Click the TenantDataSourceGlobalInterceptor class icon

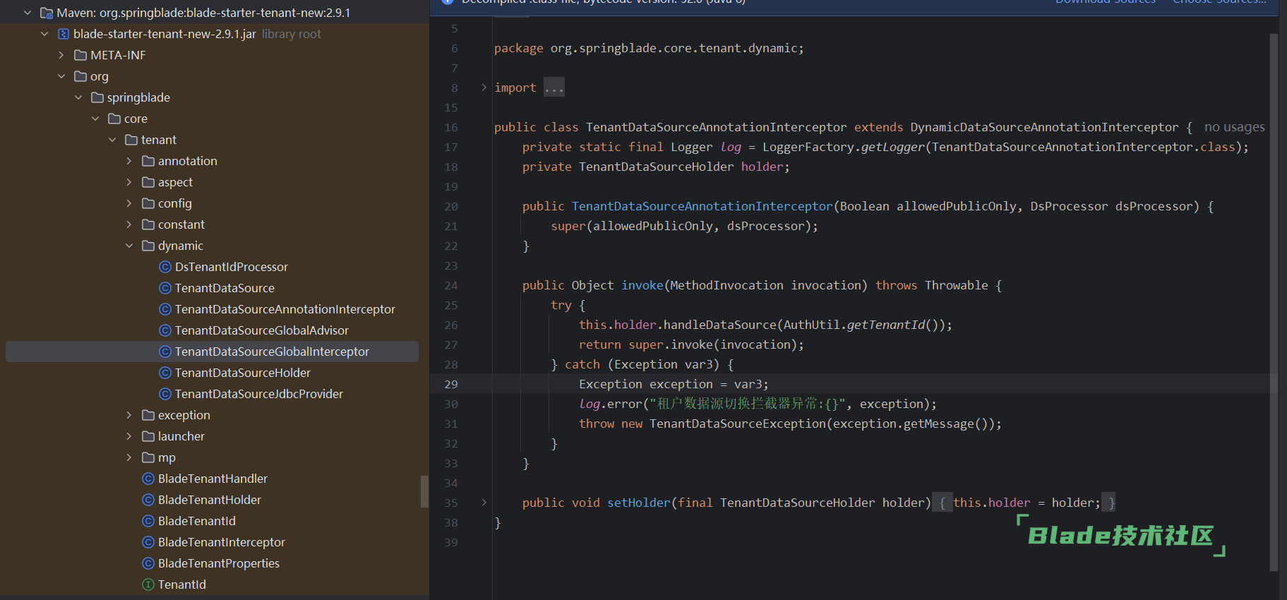(x=165, y=352)
